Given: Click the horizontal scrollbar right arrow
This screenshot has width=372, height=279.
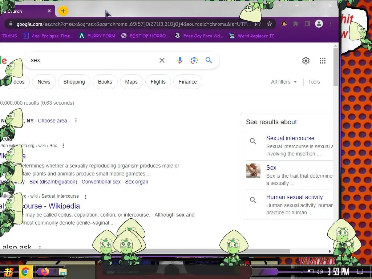Looking at the screenshot, I should [x=329, y=251].
